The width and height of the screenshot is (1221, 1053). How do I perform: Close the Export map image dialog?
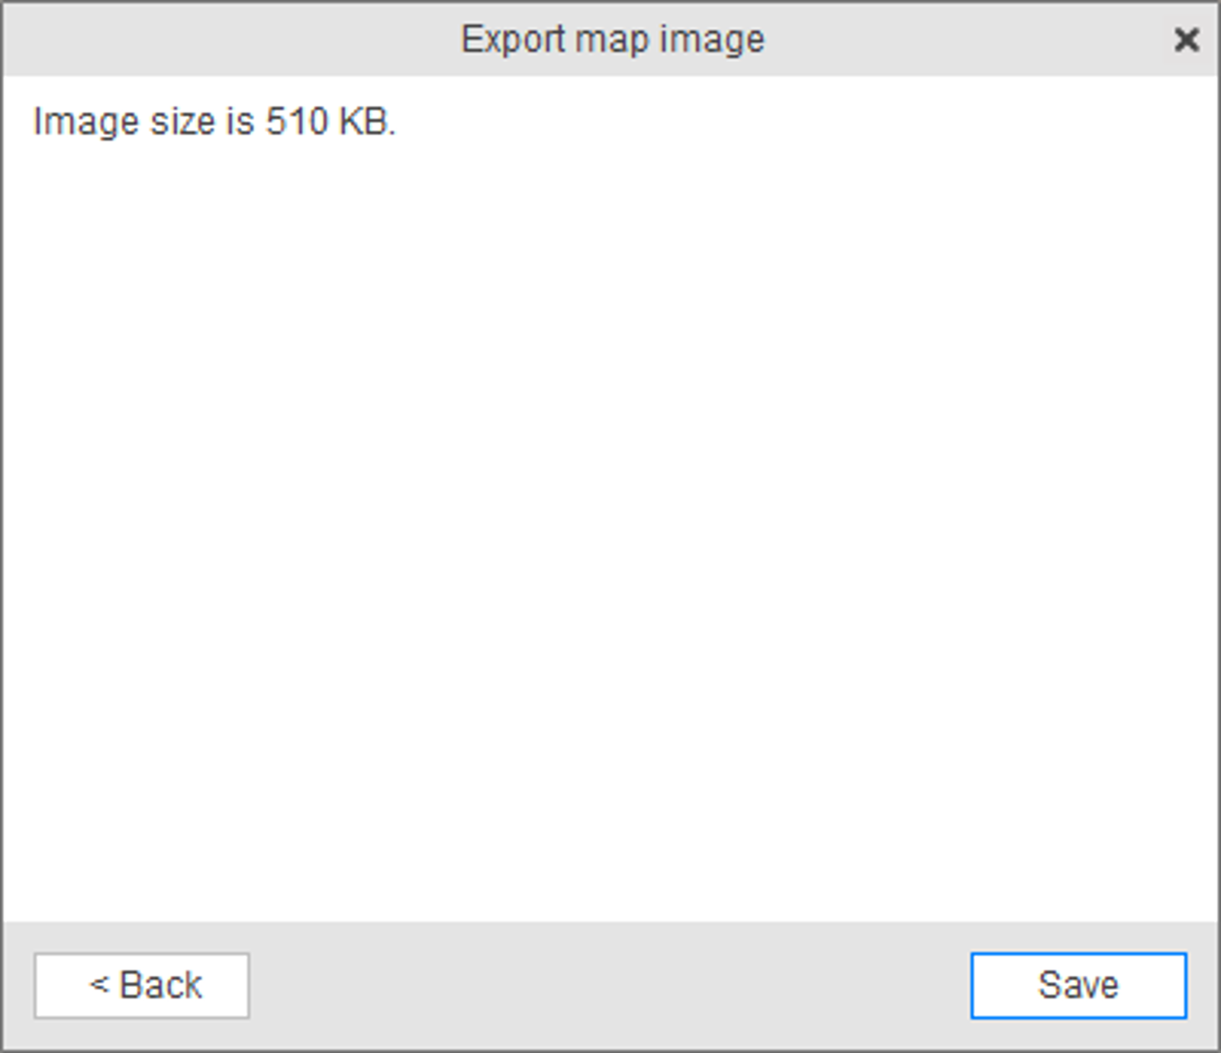[1186, 39]
